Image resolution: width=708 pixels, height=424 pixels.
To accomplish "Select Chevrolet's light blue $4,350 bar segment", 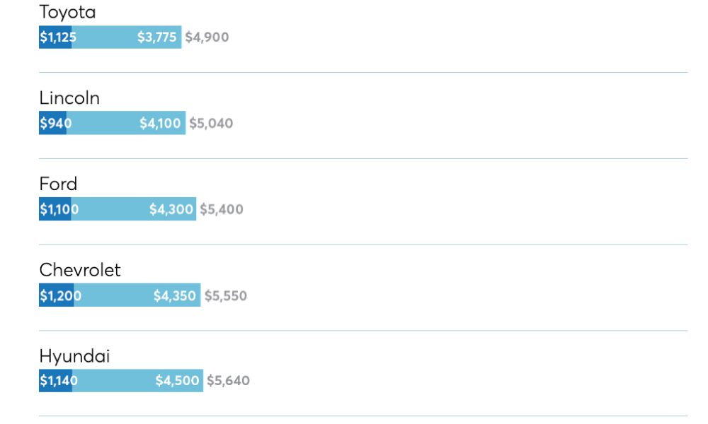I will [137, 295].
